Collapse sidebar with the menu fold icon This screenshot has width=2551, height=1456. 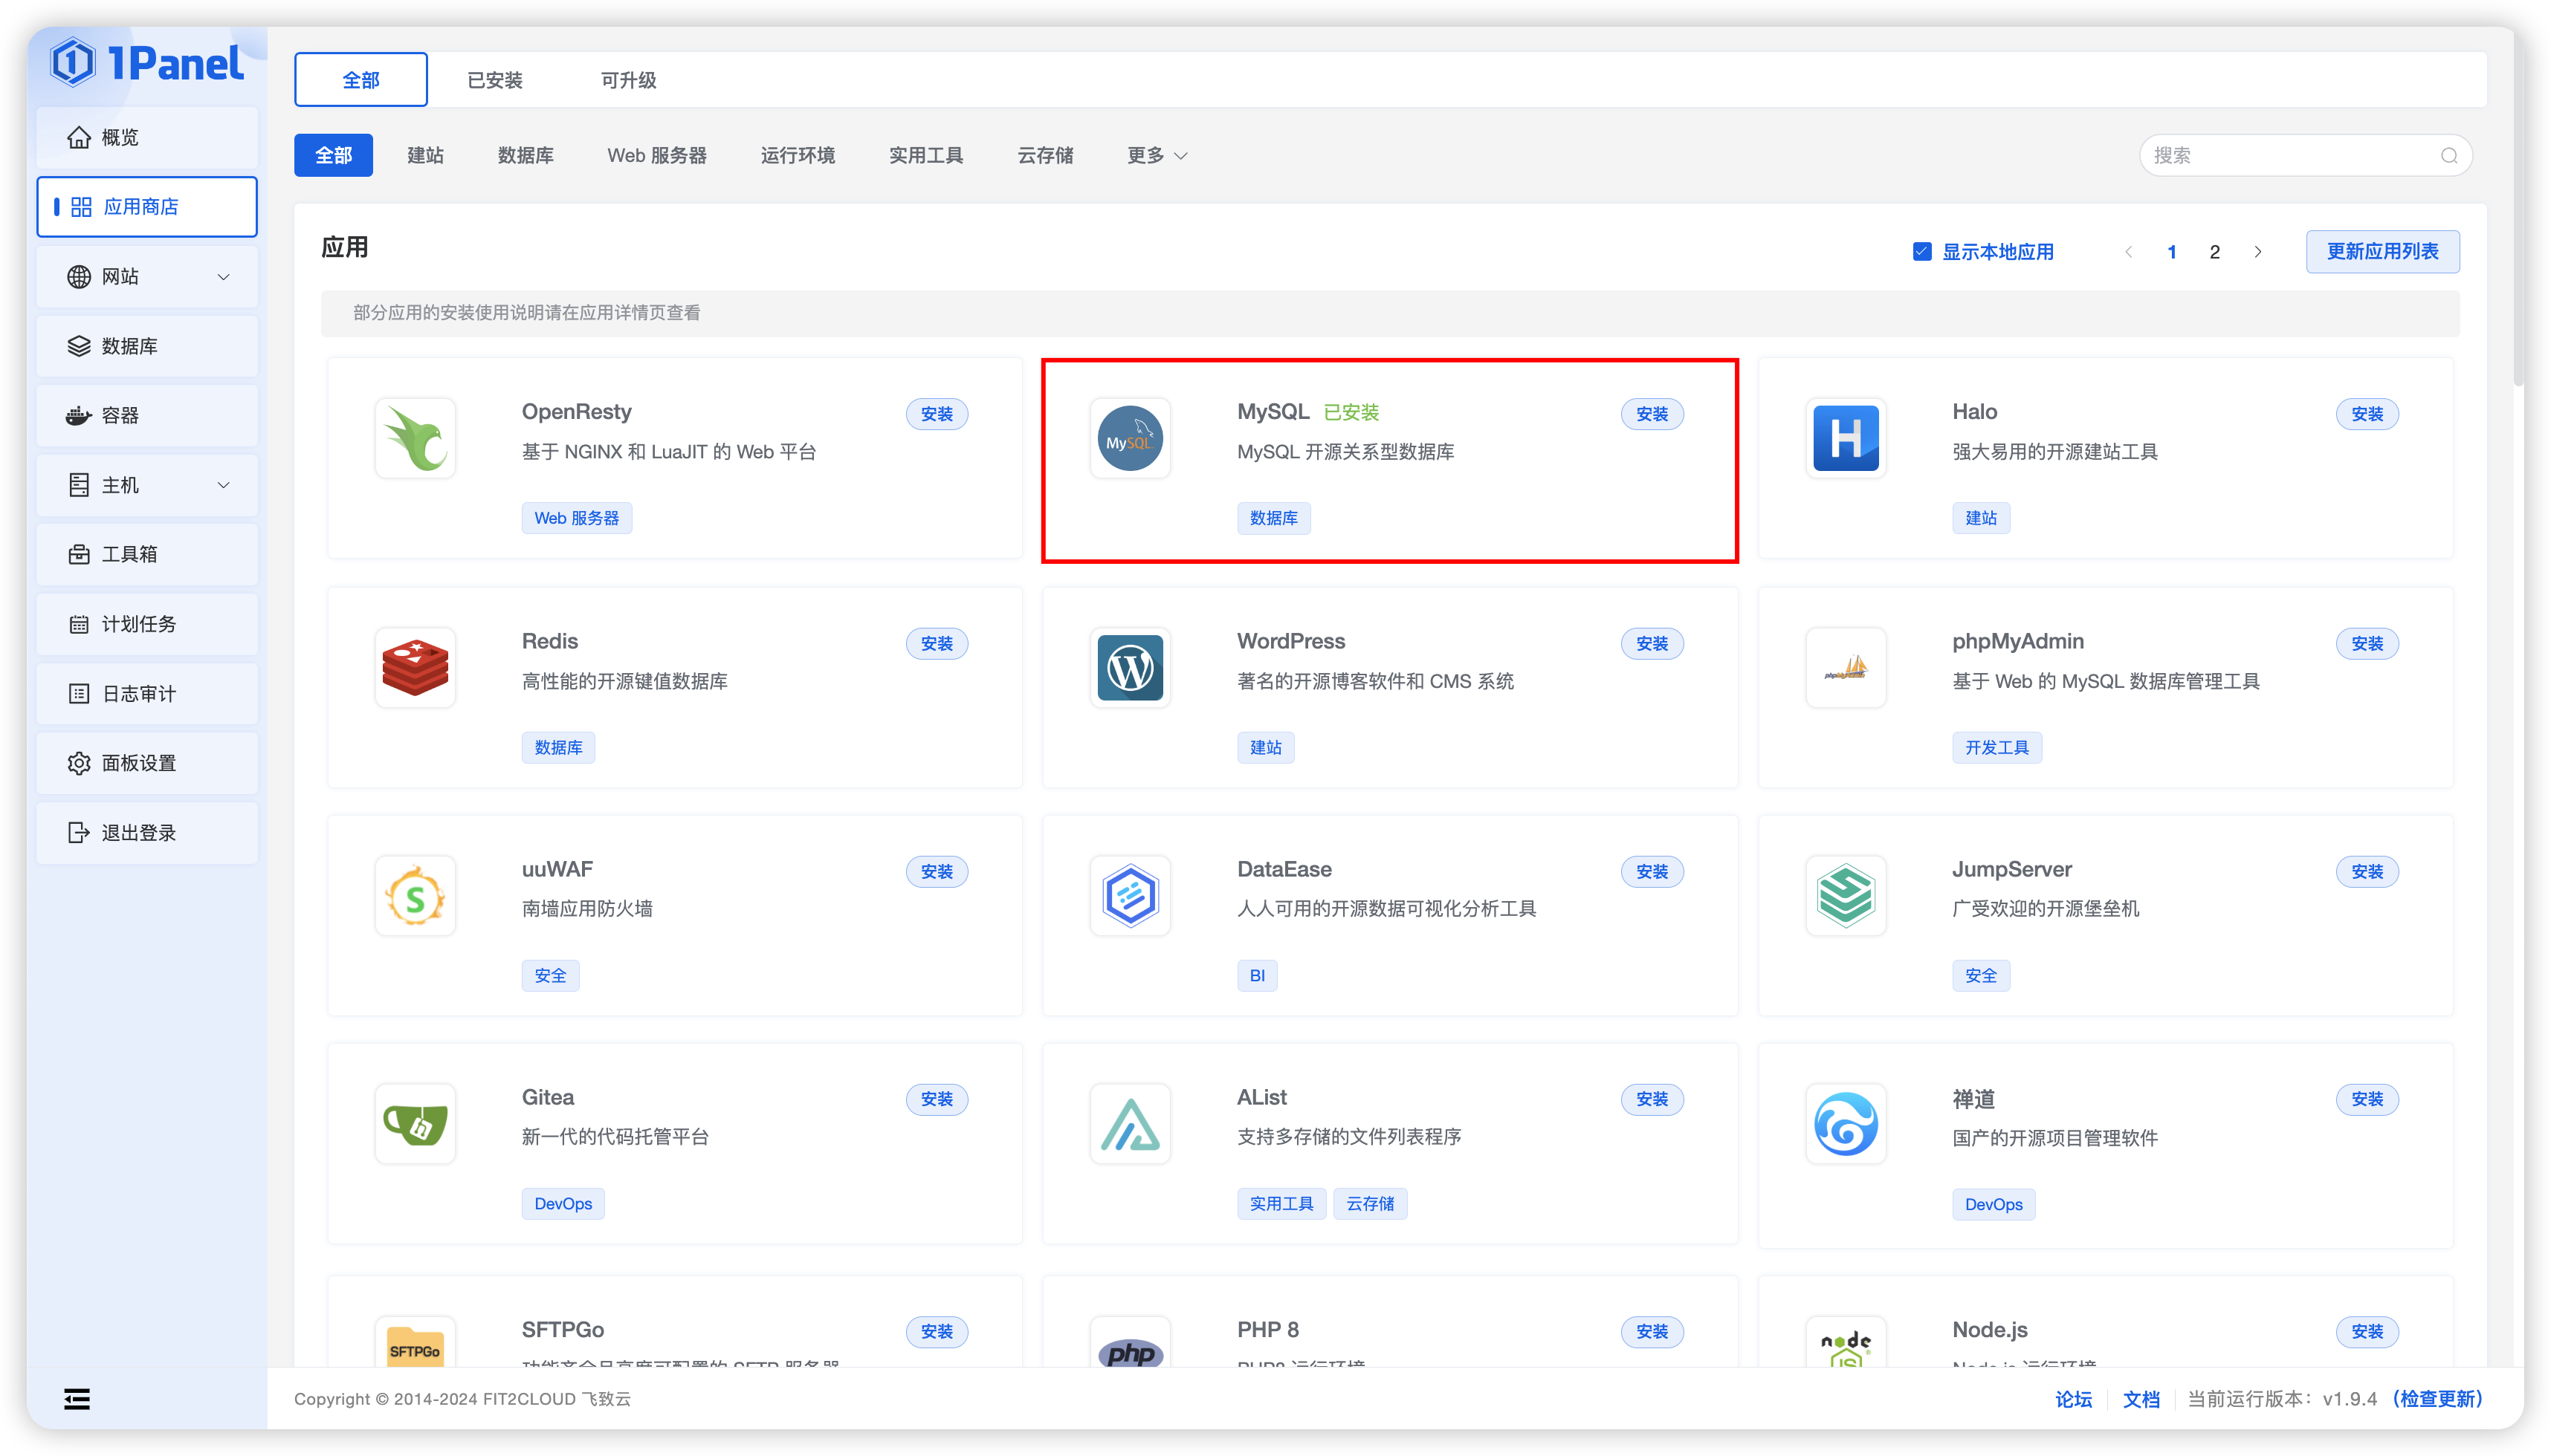77,1398
